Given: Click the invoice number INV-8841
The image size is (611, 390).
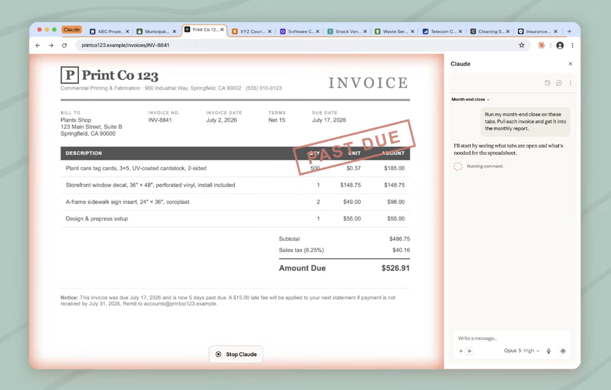Looking at the screenshot, I should pos(160,121).
